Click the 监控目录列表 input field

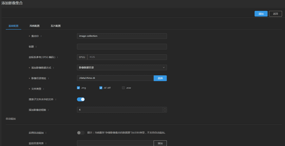[115, 143]
